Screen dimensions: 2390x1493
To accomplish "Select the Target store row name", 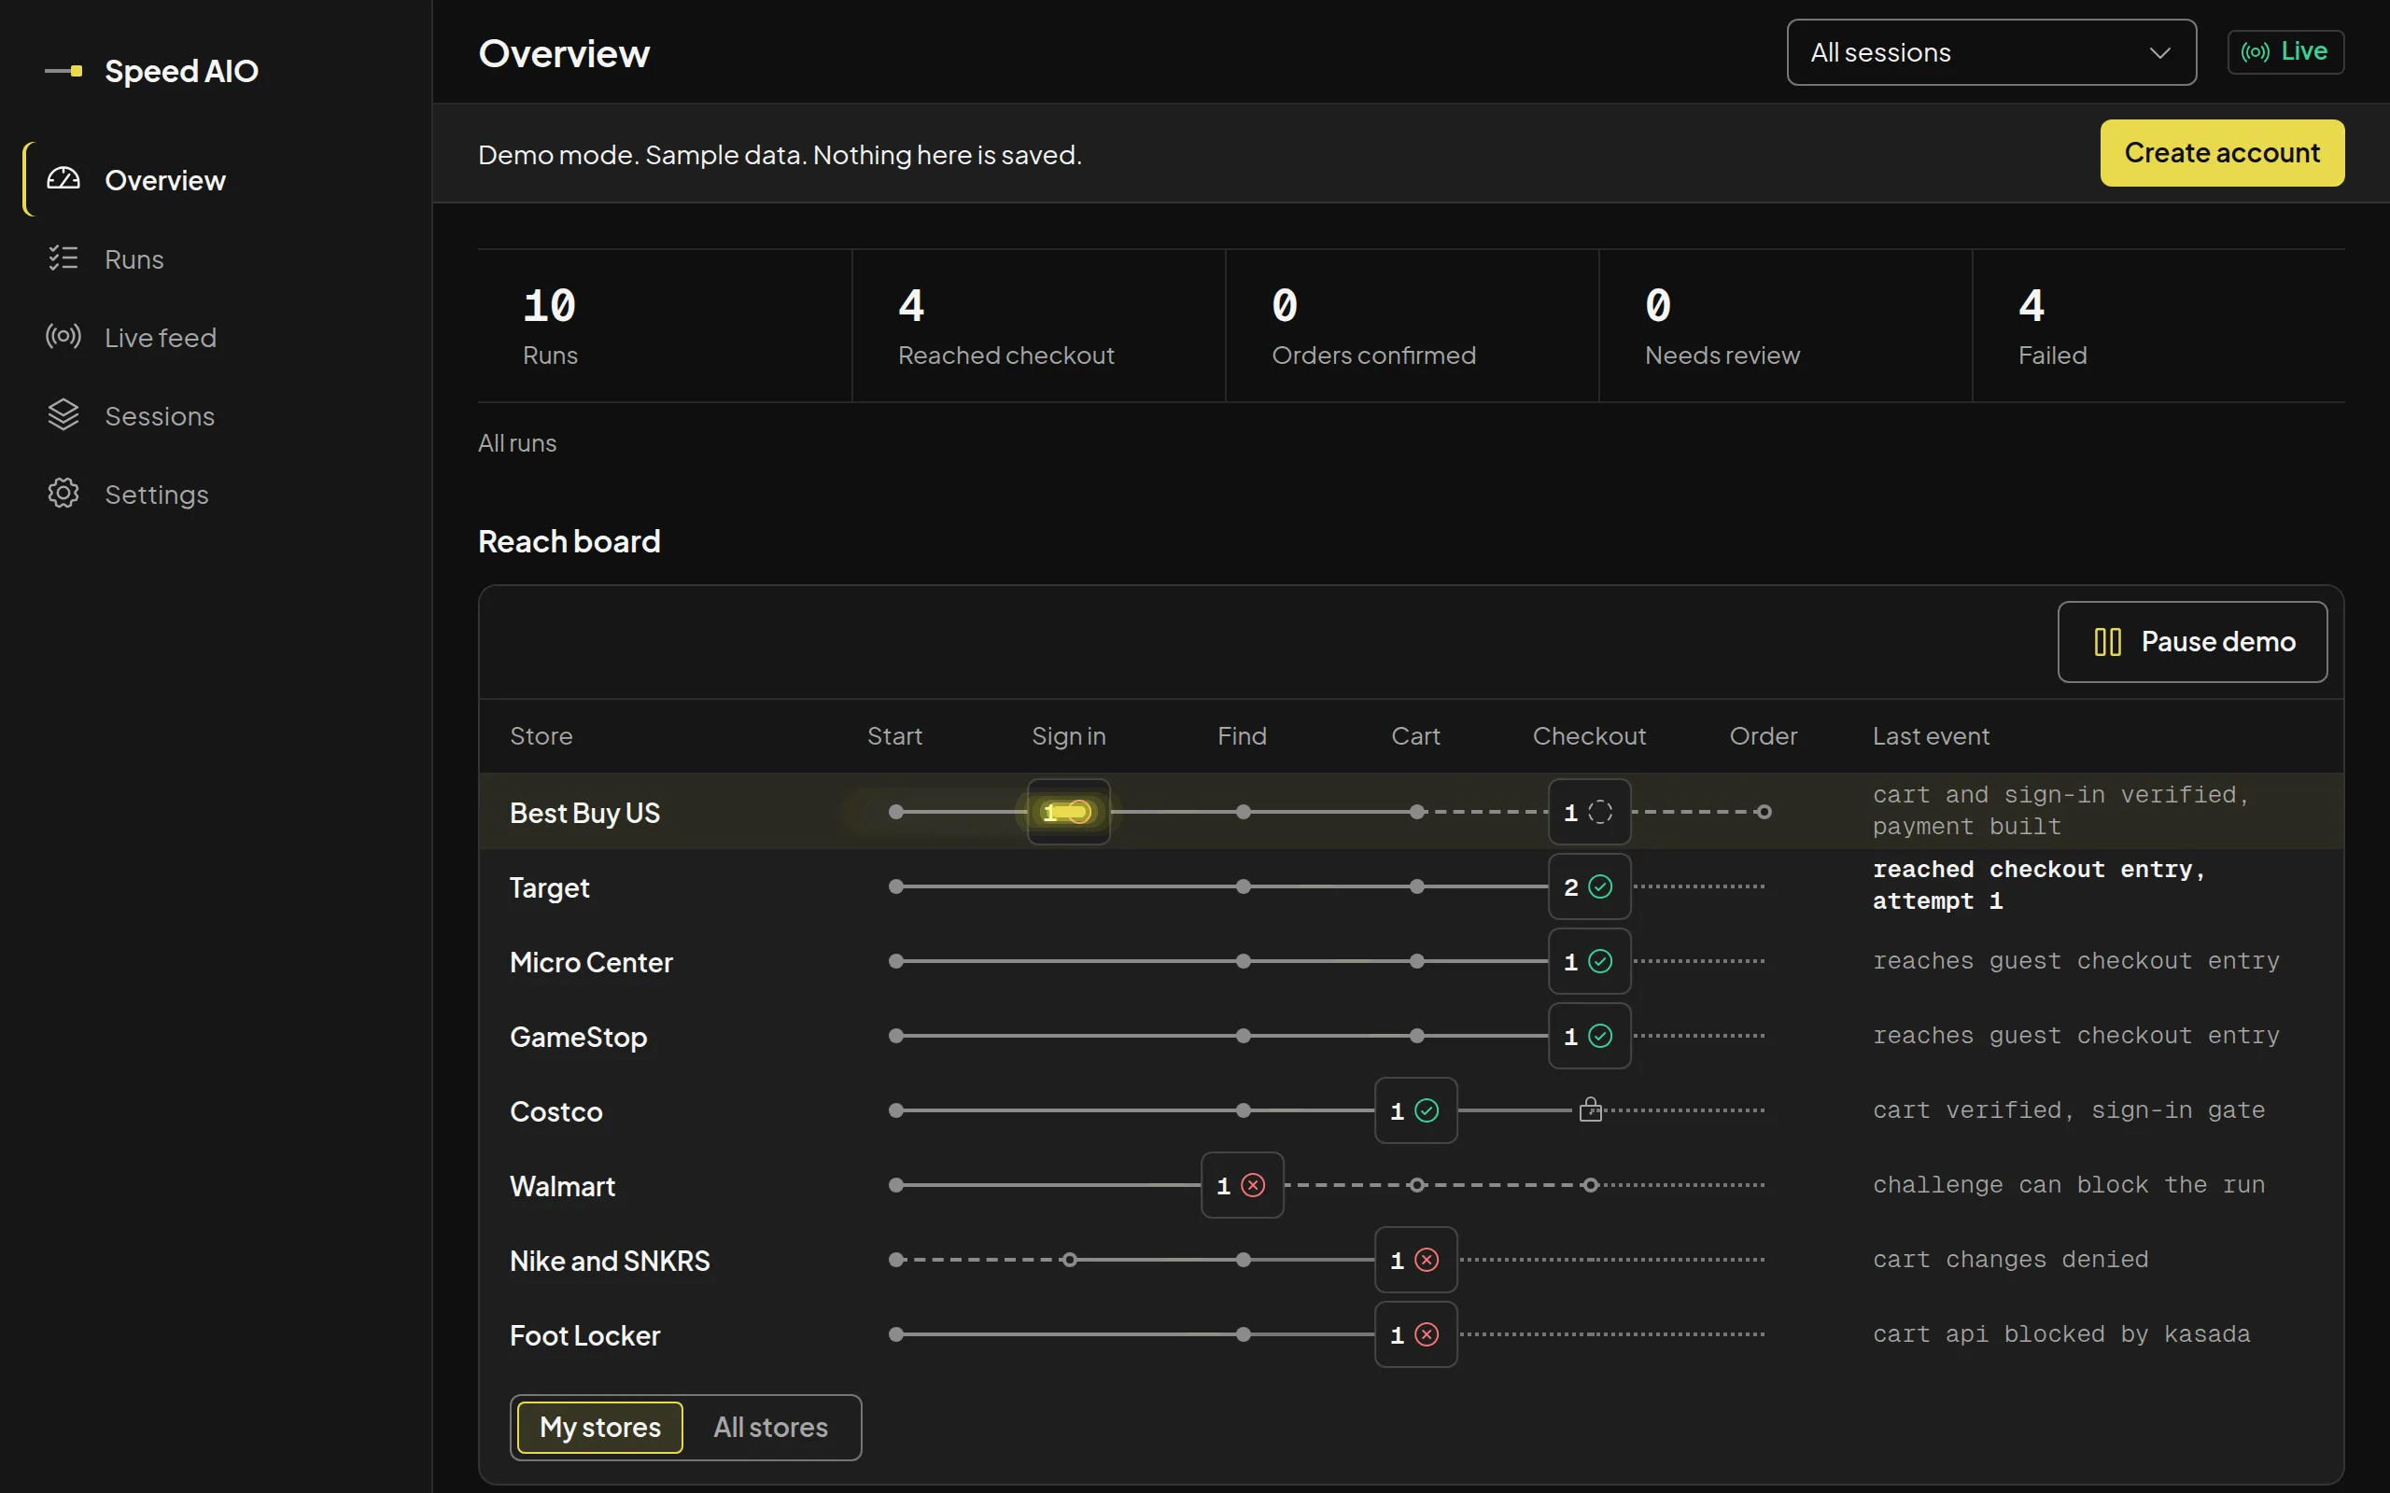I will tap(549, 887).
